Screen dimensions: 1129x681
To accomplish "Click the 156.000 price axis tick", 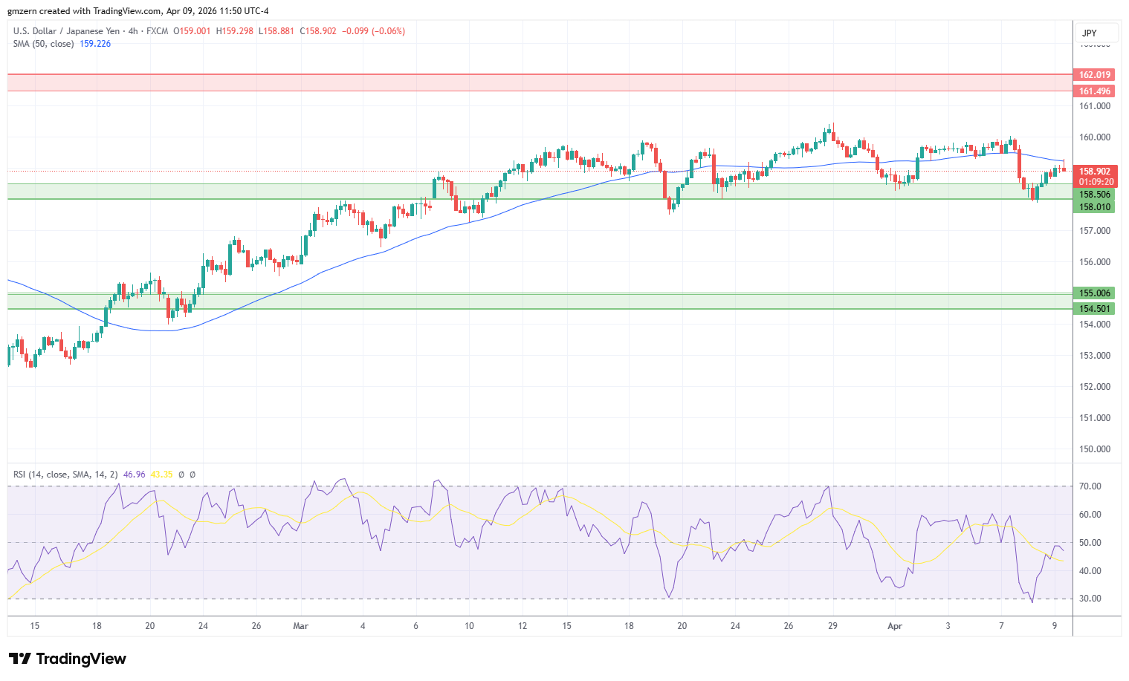I will [1095, 262].
